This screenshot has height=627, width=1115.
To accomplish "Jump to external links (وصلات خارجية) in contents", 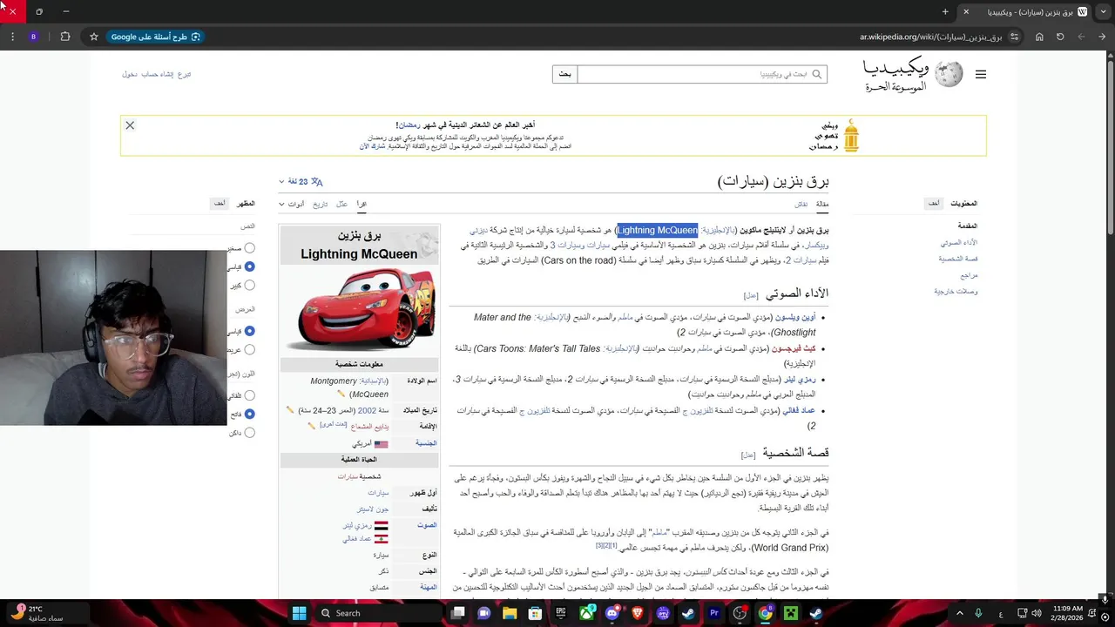I will point(956,291).
